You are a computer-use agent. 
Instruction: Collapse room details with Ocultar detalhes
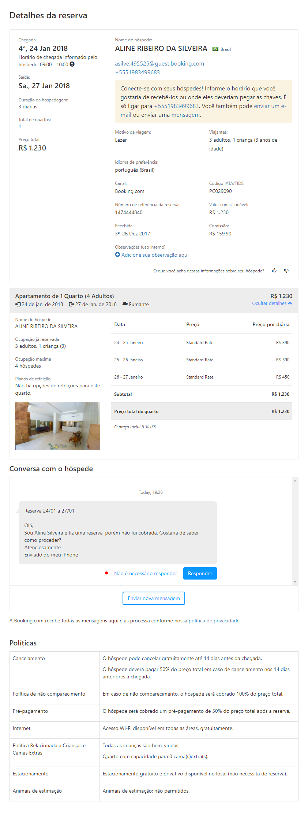272,303
